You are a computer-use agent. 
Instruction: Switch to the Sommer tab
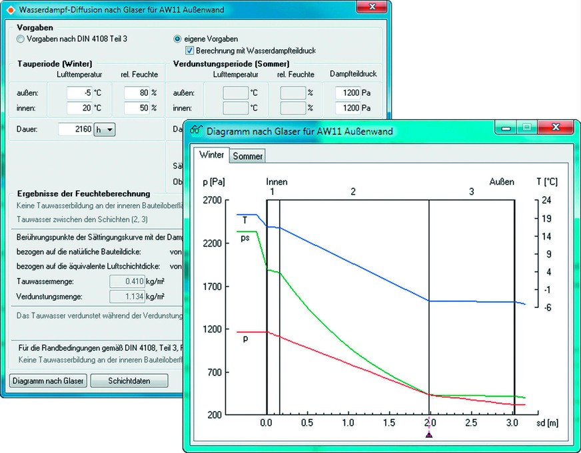[x=248, y=156]
